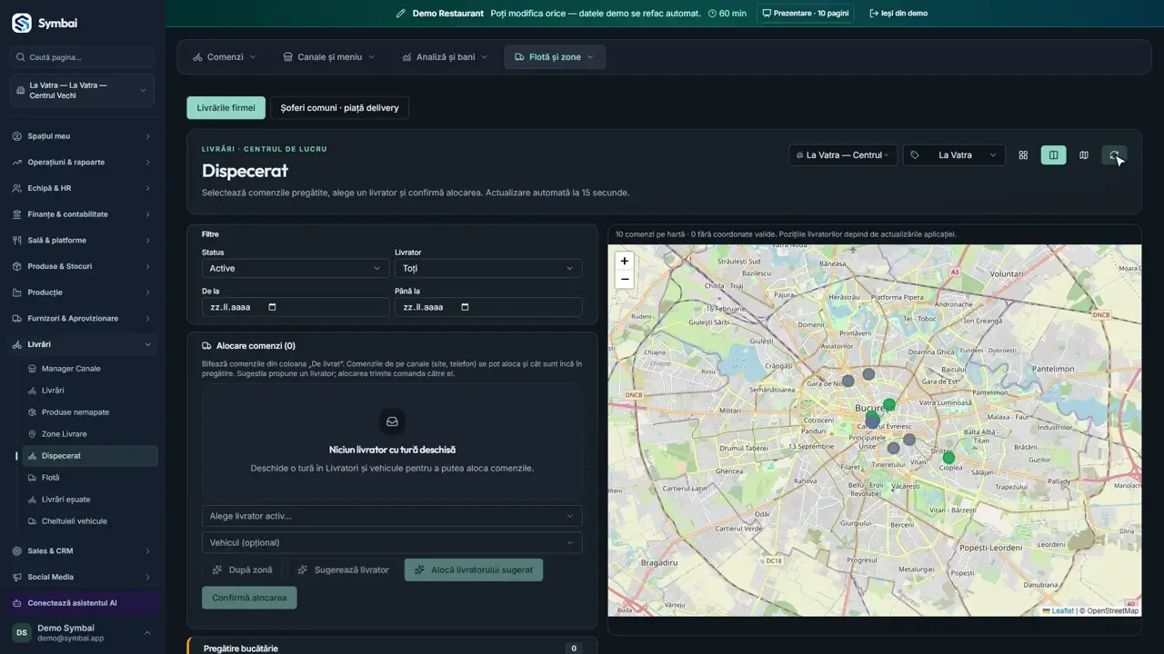Click the Sugerează livrator button
1164x654 pixels.
343,570
